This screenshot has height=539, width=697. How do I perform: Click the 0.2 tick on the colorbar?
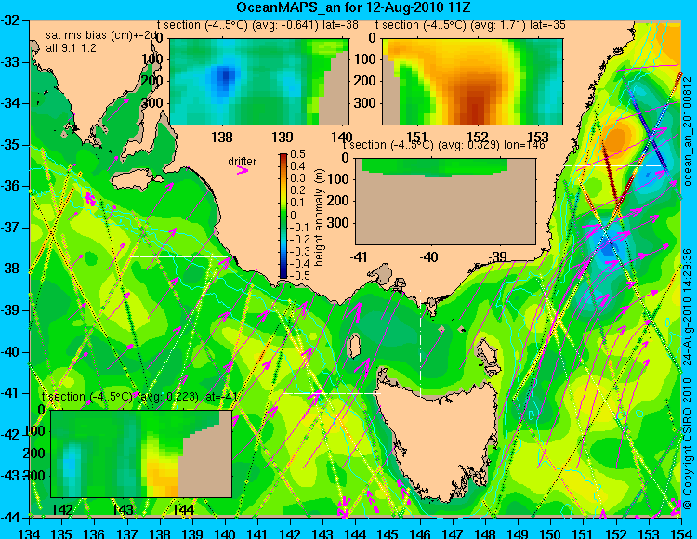pyautogui.click(x=297, y=191)
